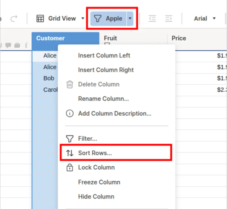227x209 pixels.
Task: Open the filter dropdown arrow beside Apple
Action: [130, 19]
